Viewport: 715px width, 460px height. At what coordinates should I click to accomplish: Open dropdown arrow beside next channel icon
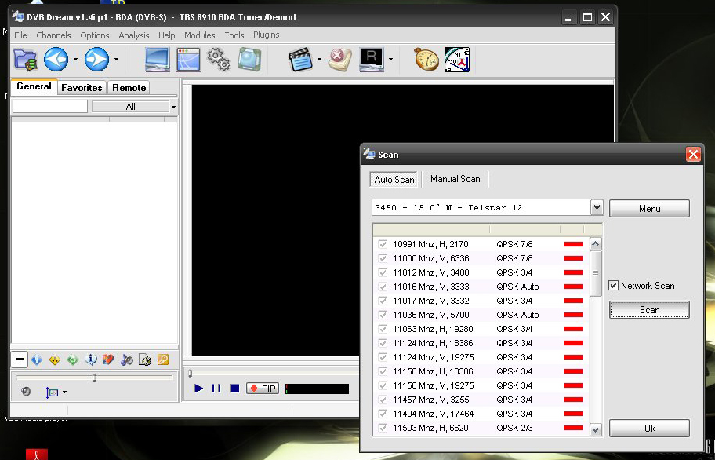pos(116,60)
